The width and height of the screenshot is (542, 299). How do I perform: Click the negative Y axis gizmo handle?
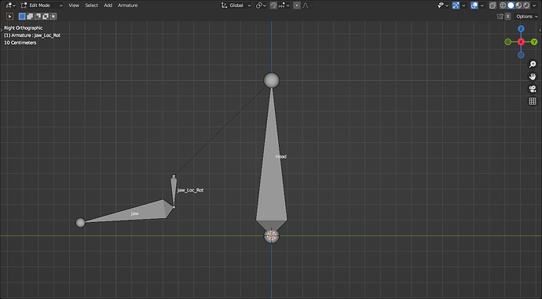[x=507, y=42]
